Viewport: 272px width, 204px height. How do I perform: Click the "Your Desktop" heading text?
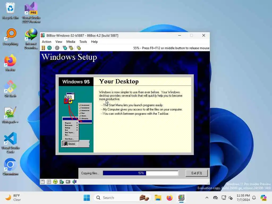119,81
